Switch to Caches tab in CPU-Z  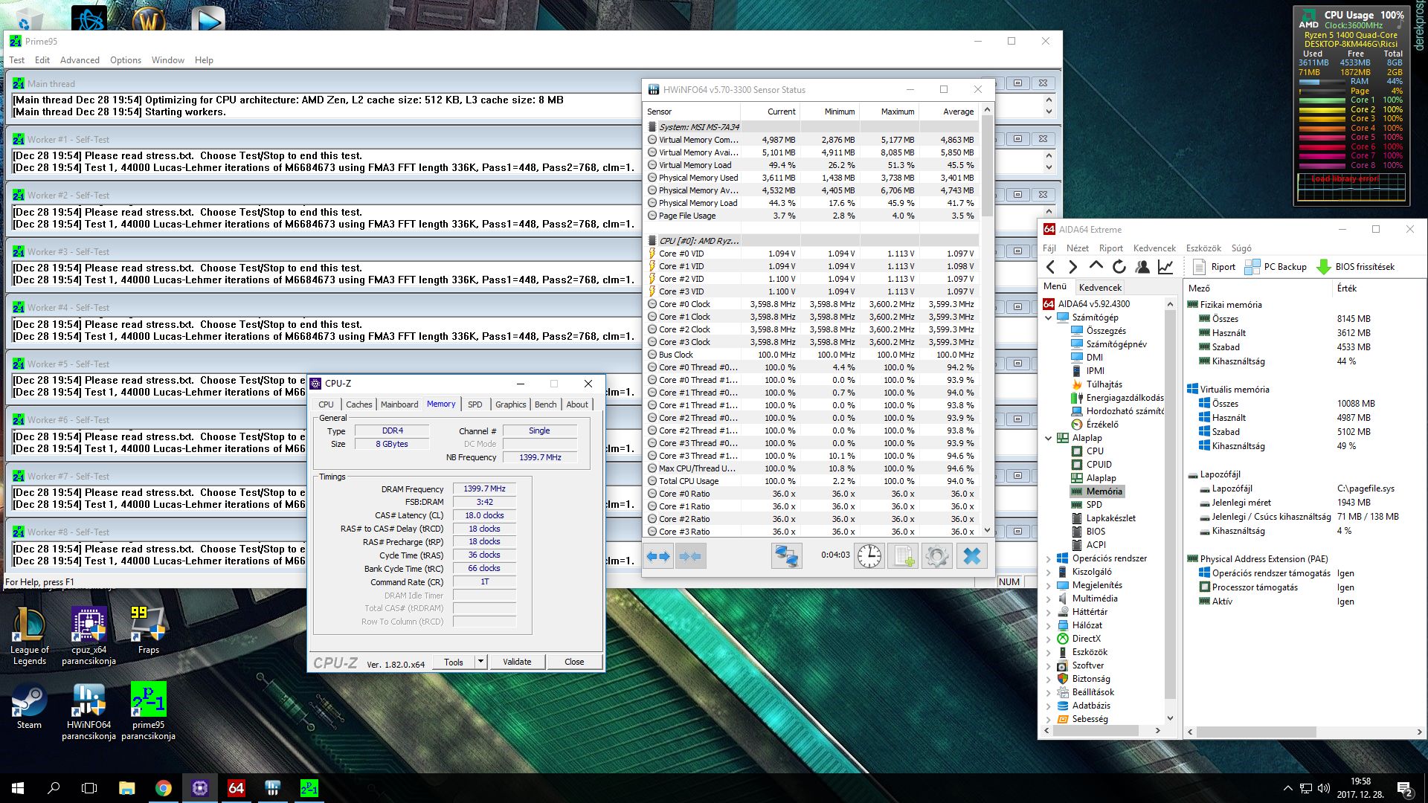click(358, 404)
